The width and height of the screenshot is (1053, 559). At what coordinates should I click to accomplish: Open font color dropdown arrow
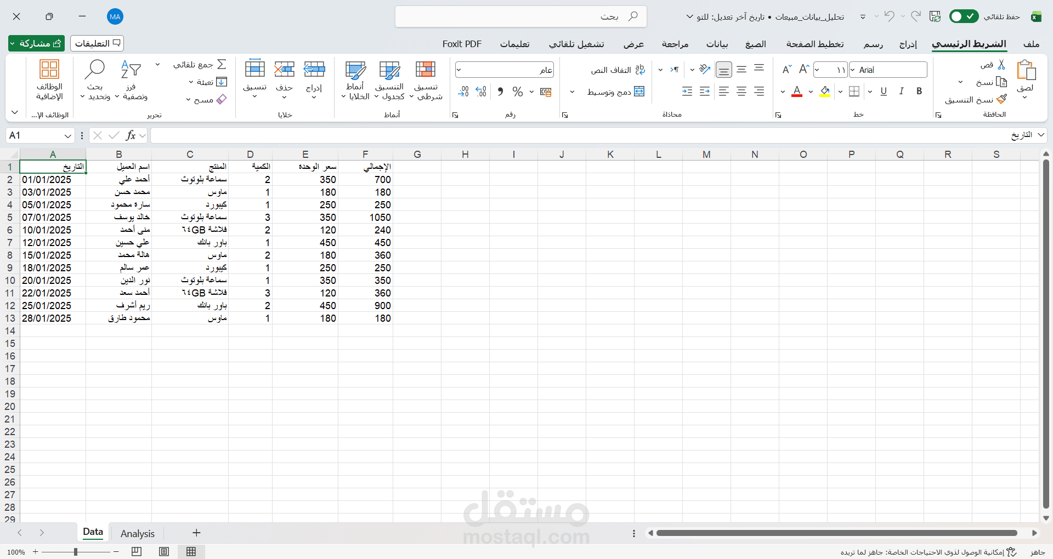pyautogui.click(x=783, y=92)
